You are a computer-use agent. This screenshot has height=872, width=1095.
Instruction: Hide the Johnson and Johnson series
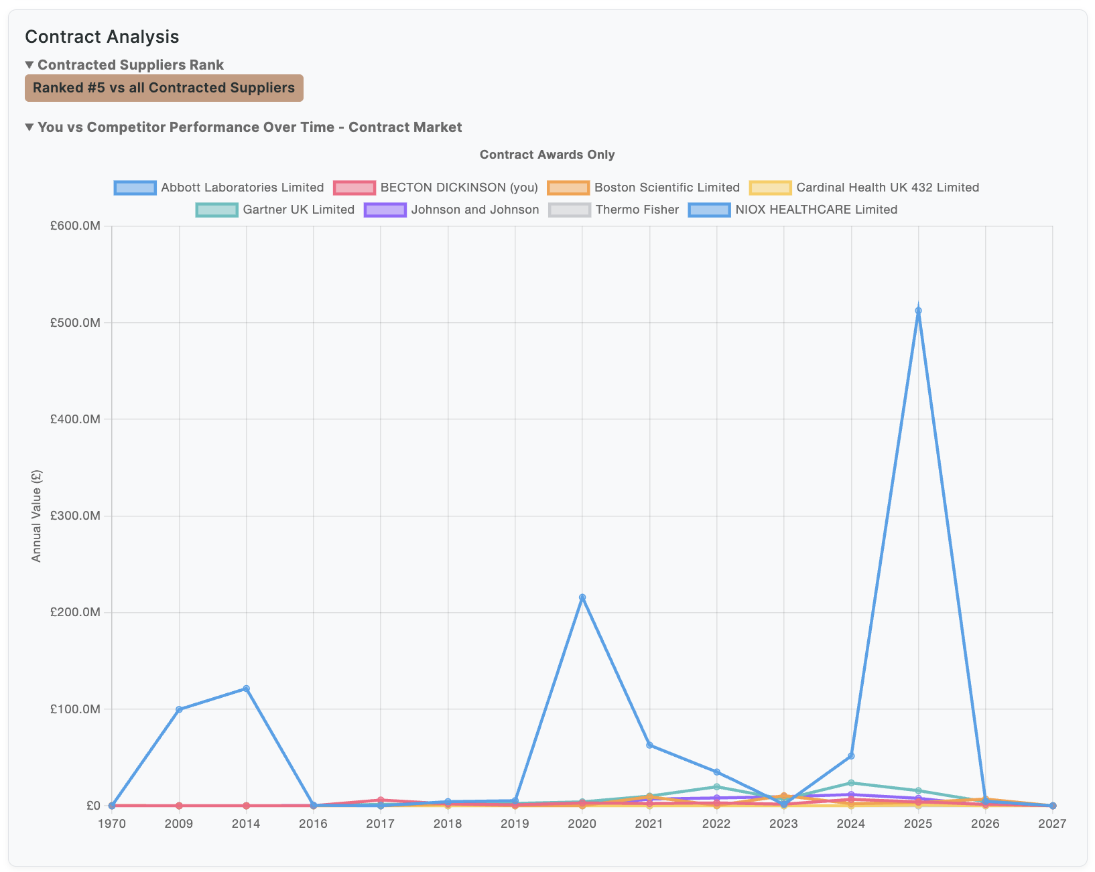click(452, 210)
